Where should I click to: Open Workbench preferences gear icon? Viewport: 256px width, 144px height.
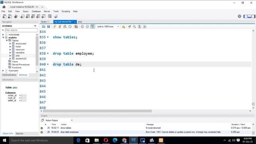(x=239, y=16)
